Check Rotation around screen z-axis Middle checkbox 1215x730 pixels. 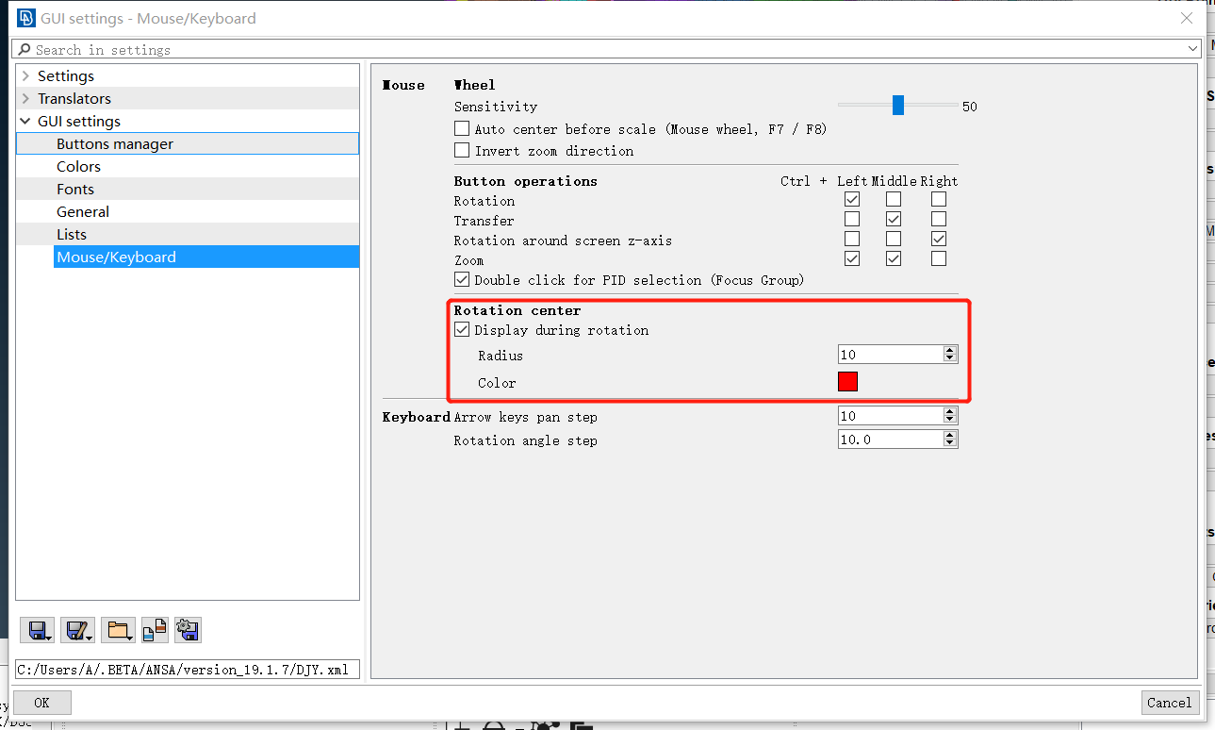(x=894, y=240)
